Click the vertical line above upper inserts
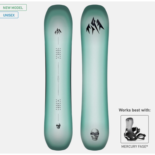Viewport: 155px width, 155px height. [x=58, y=41]
